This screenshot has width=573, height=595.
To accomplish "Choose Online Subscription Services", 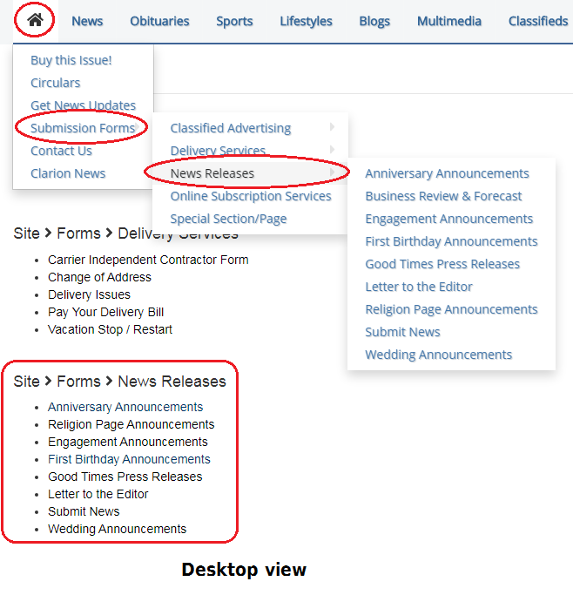I will click(251, 196).
